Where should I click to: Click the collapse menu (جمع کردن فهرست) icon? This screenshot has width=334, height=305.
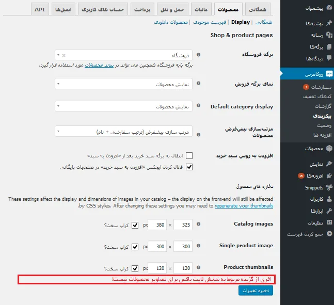click(x=329, y=234)
